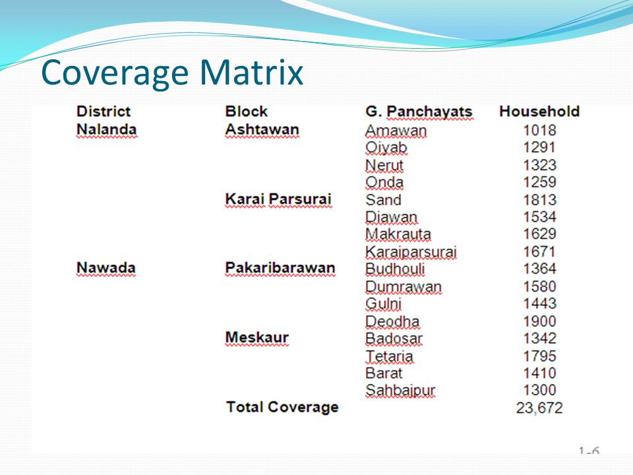Click the Household column header
This screenshot has width=633, height=475.
[x=539, y=111]
